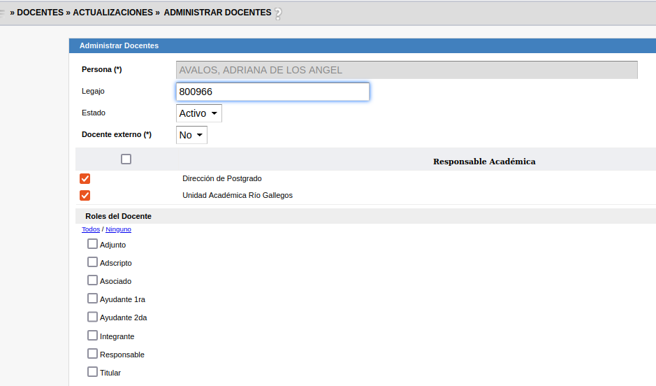
Task: Click the DOCENTES breadcrumb item
Action: click(40, 13)
